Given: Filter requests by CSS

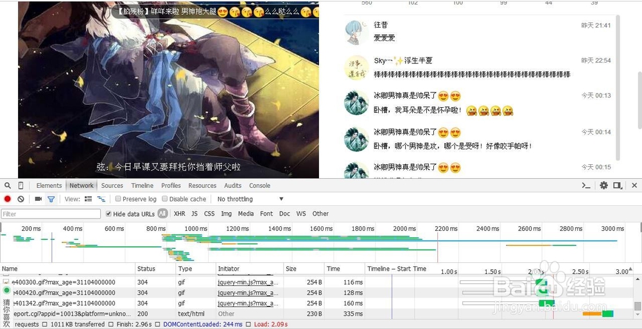Looking at the screenshot, I should (209, 214).
